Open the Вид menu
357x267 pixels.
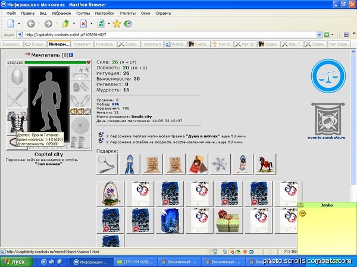pyautogui.click(x=43, y=13)
